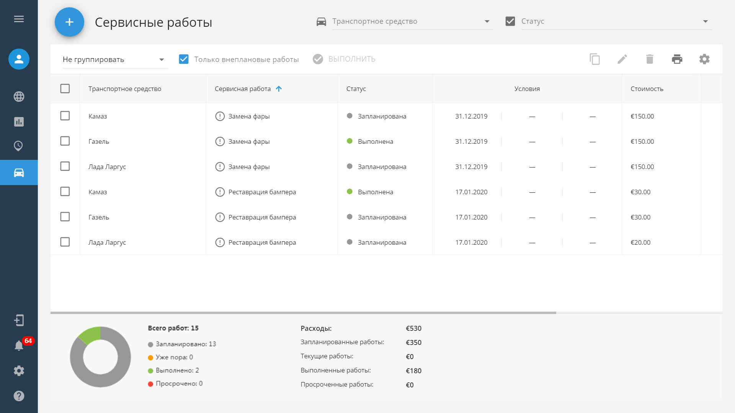
Task: Click 17.01.2020 date in Камаз row
Action: (x=471, y=192)
